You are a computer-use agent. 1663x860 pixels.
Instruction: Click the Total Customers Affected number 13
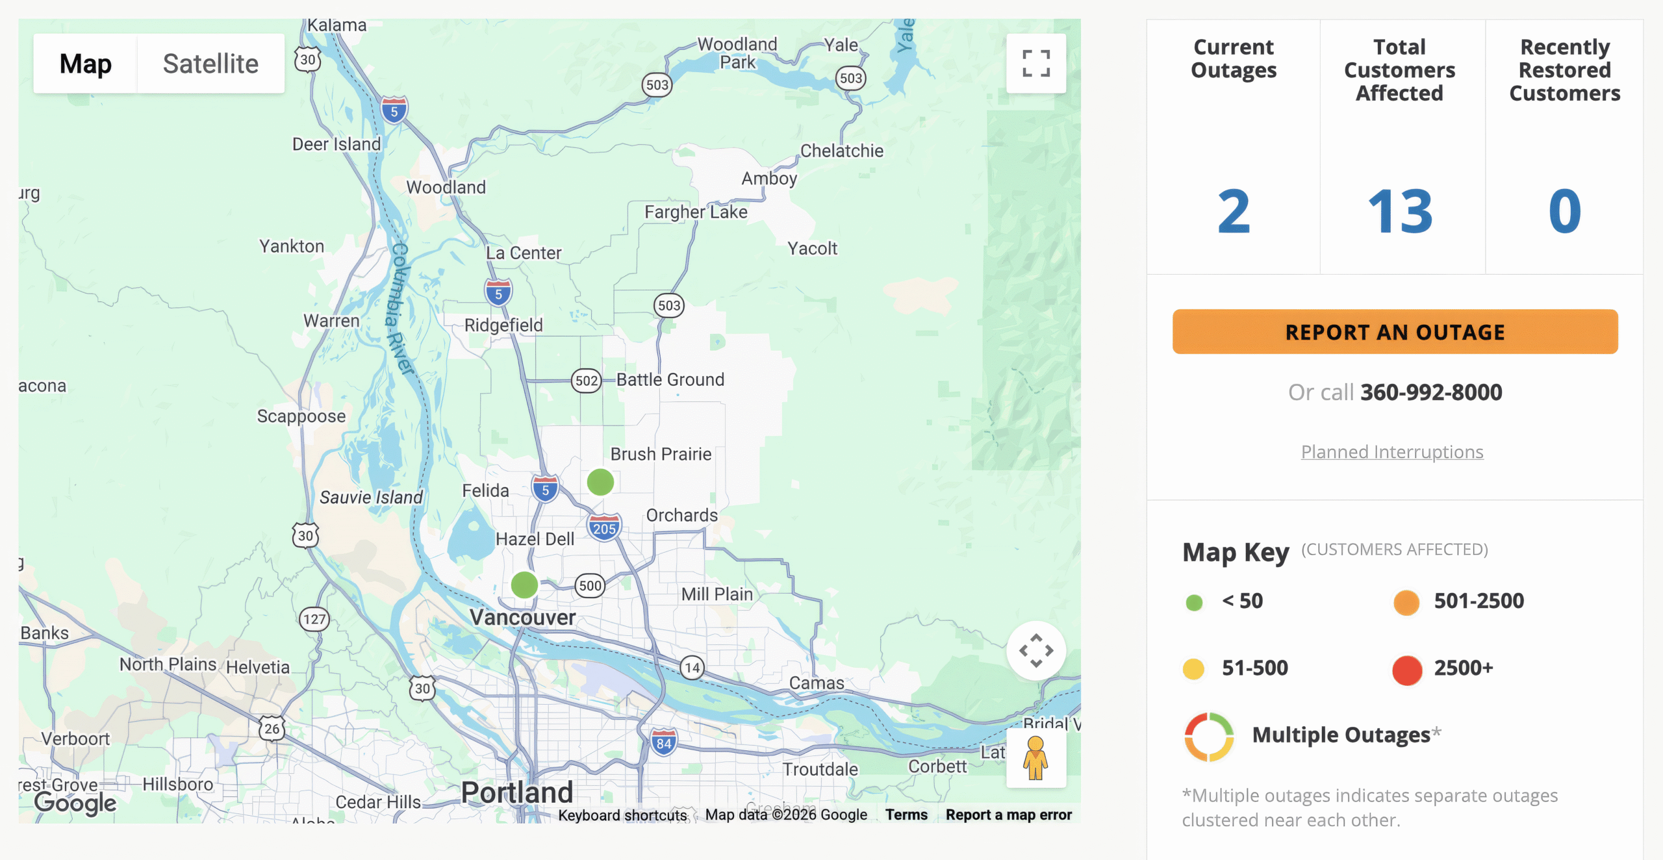(1400, 212)
